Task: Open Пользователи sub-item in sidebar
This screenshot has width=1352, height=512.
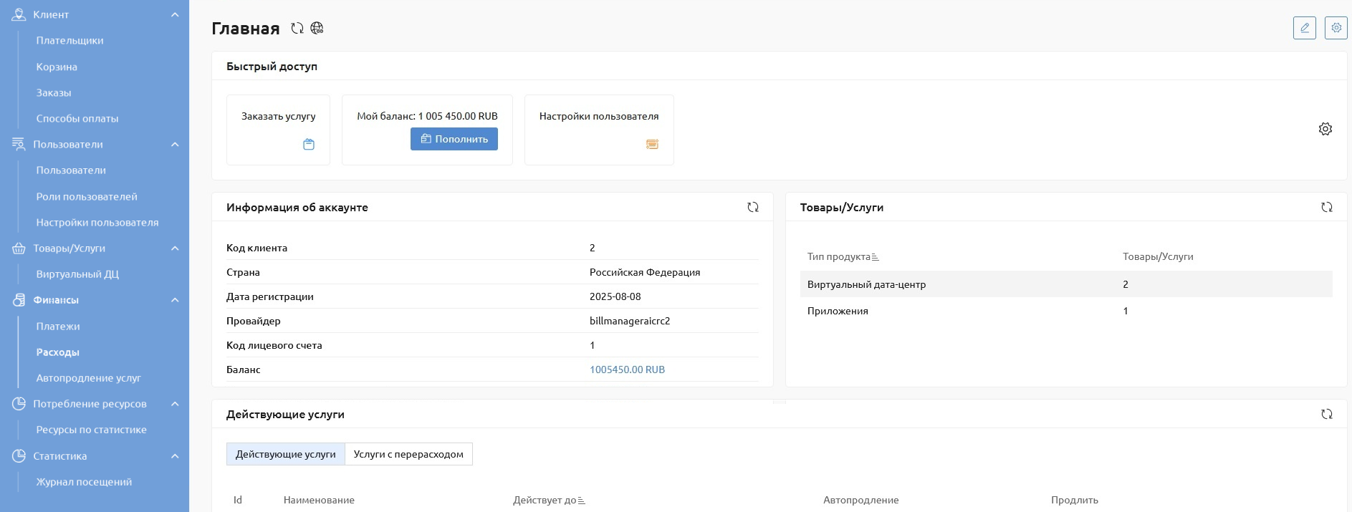Action: (71, 170)
